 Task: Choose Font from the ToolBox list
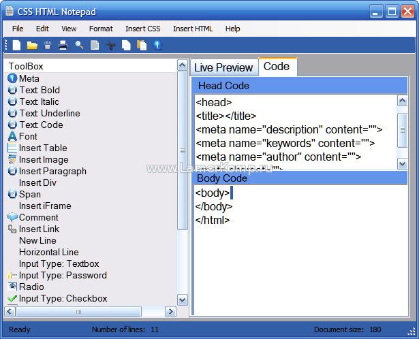point(28,136)
